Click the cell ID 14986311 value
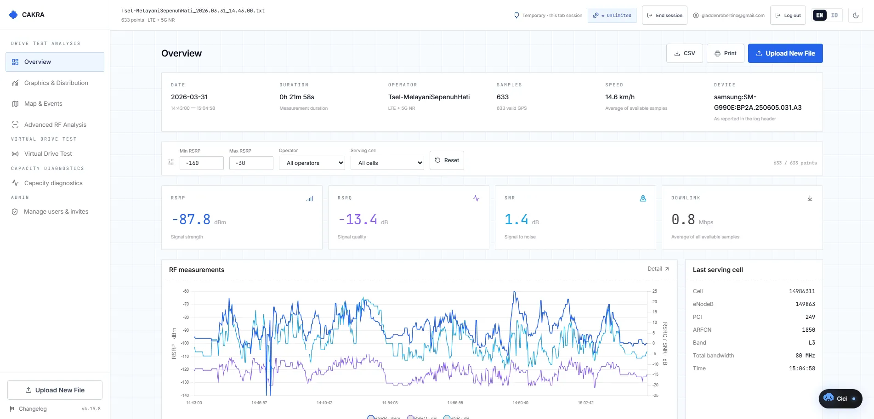This screenshot has height=419, width=874. [802, 291]
